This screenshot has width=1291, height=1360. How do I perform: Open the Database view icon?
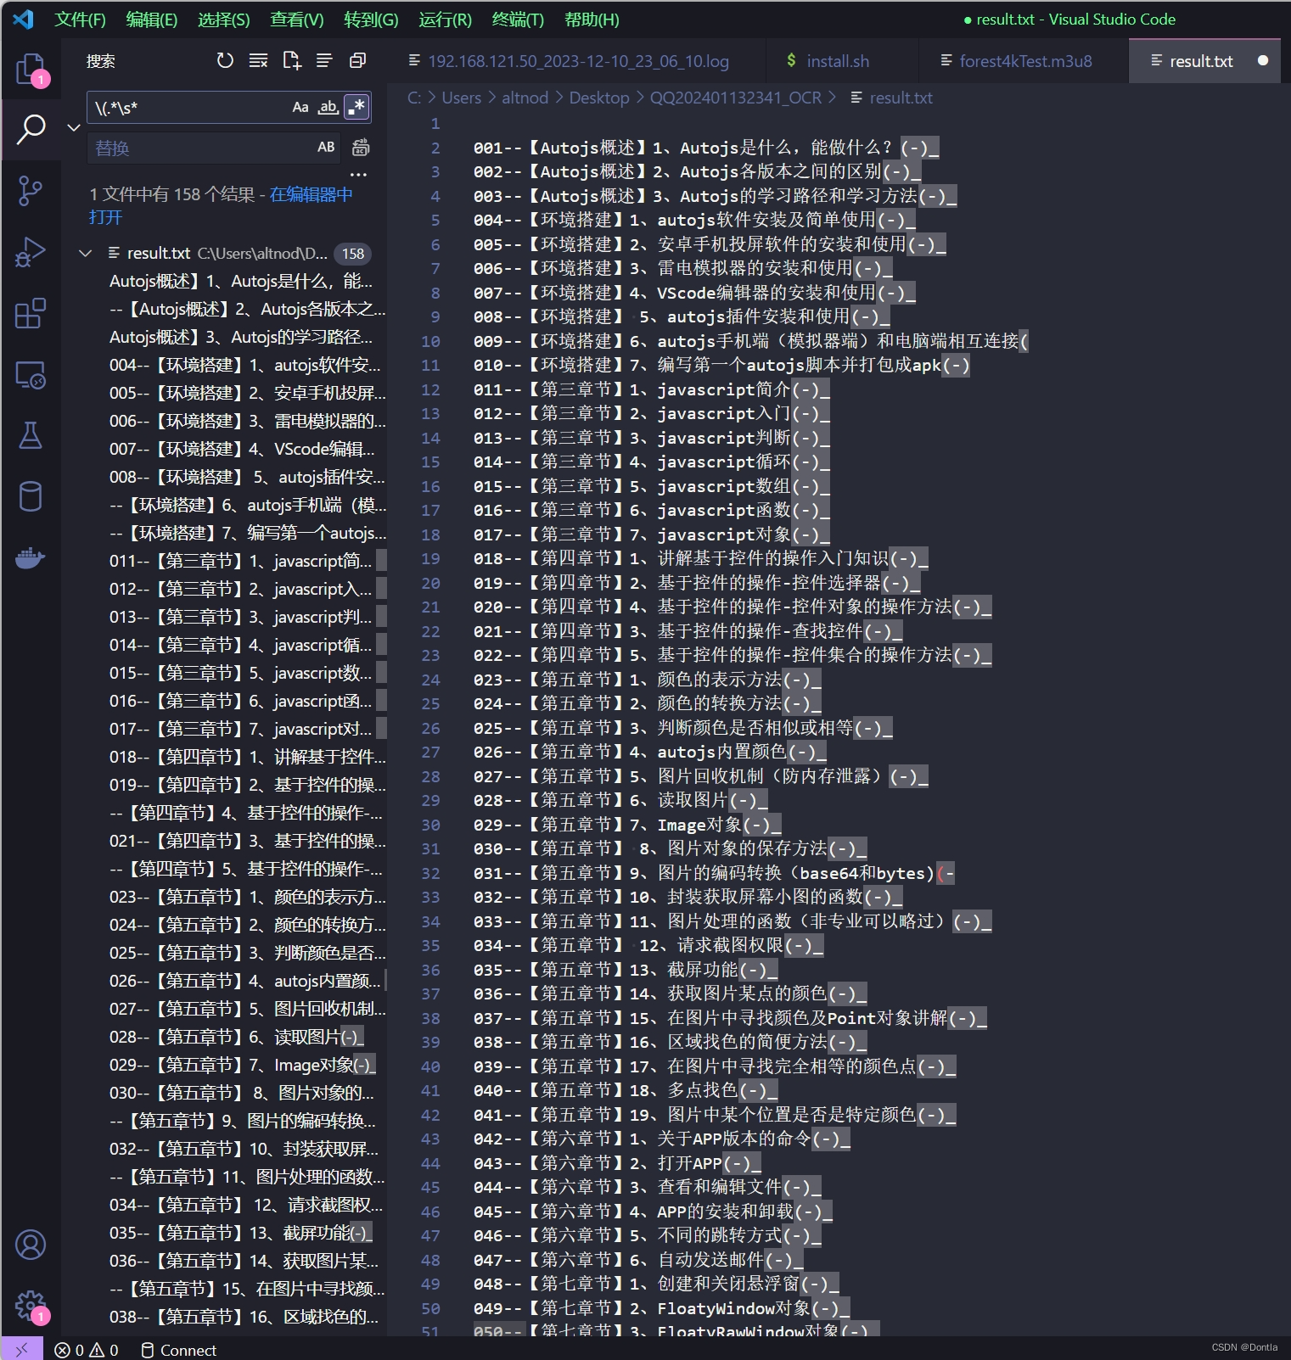(x=31, y=496)
